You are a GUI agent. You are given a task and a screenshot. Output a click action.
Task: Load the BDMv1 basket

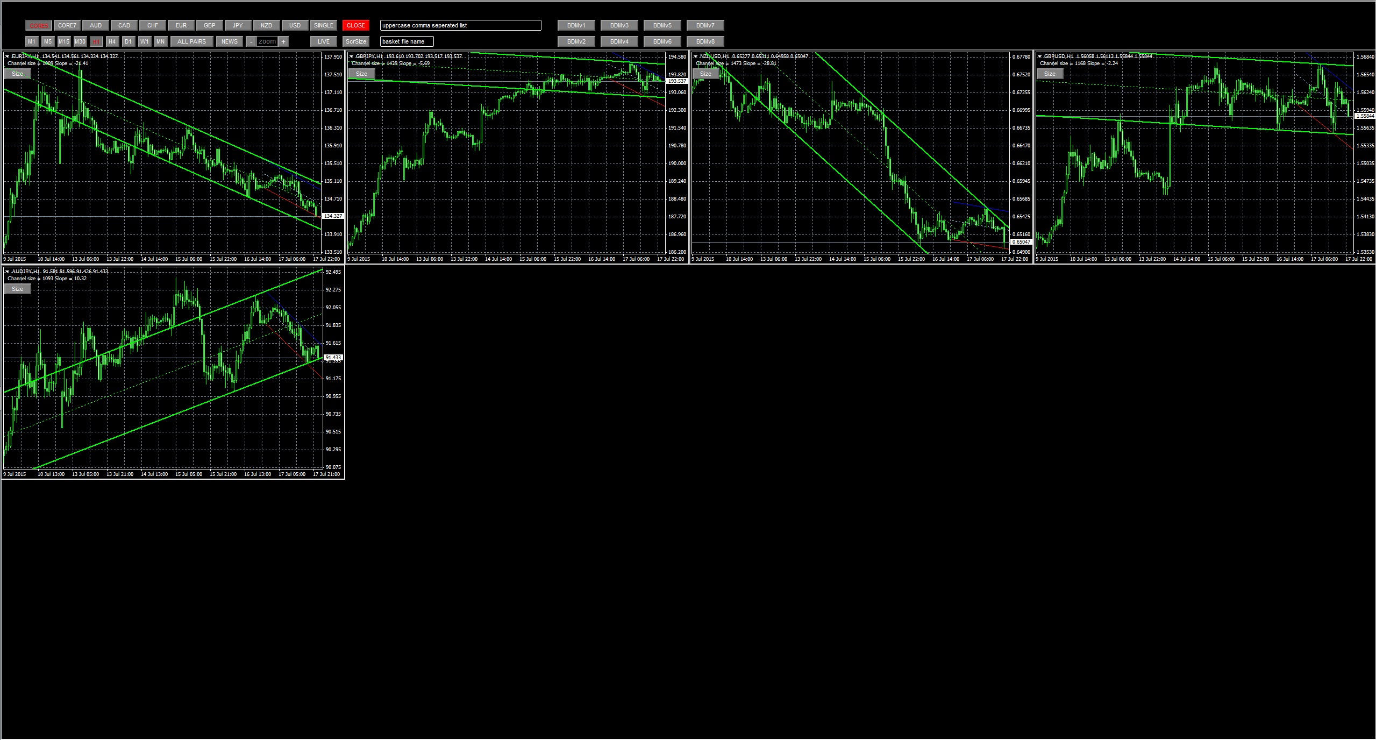pos(576,25)
